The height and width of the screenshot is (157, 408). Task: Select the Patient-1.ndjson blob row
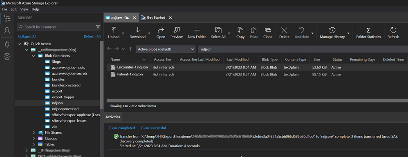(257, 75)
